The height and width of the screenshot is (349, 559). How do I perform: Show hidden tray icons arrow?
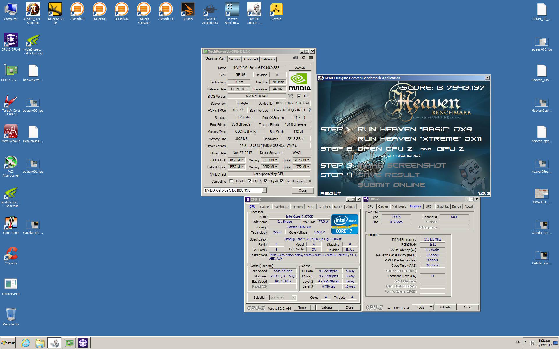tap(526, 342)
